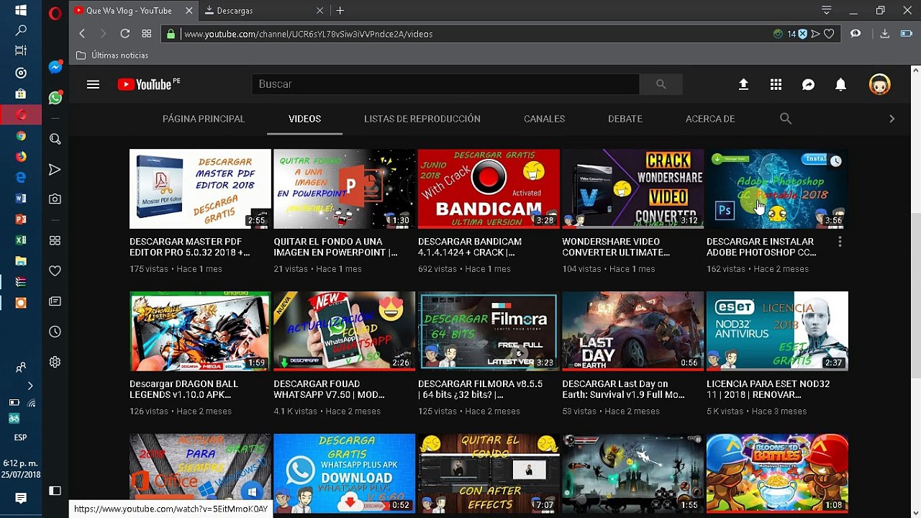Viewport: 921px width, 518px height.
Task: Search within the channel using magnifier icon
Action: tap(786, 119)
